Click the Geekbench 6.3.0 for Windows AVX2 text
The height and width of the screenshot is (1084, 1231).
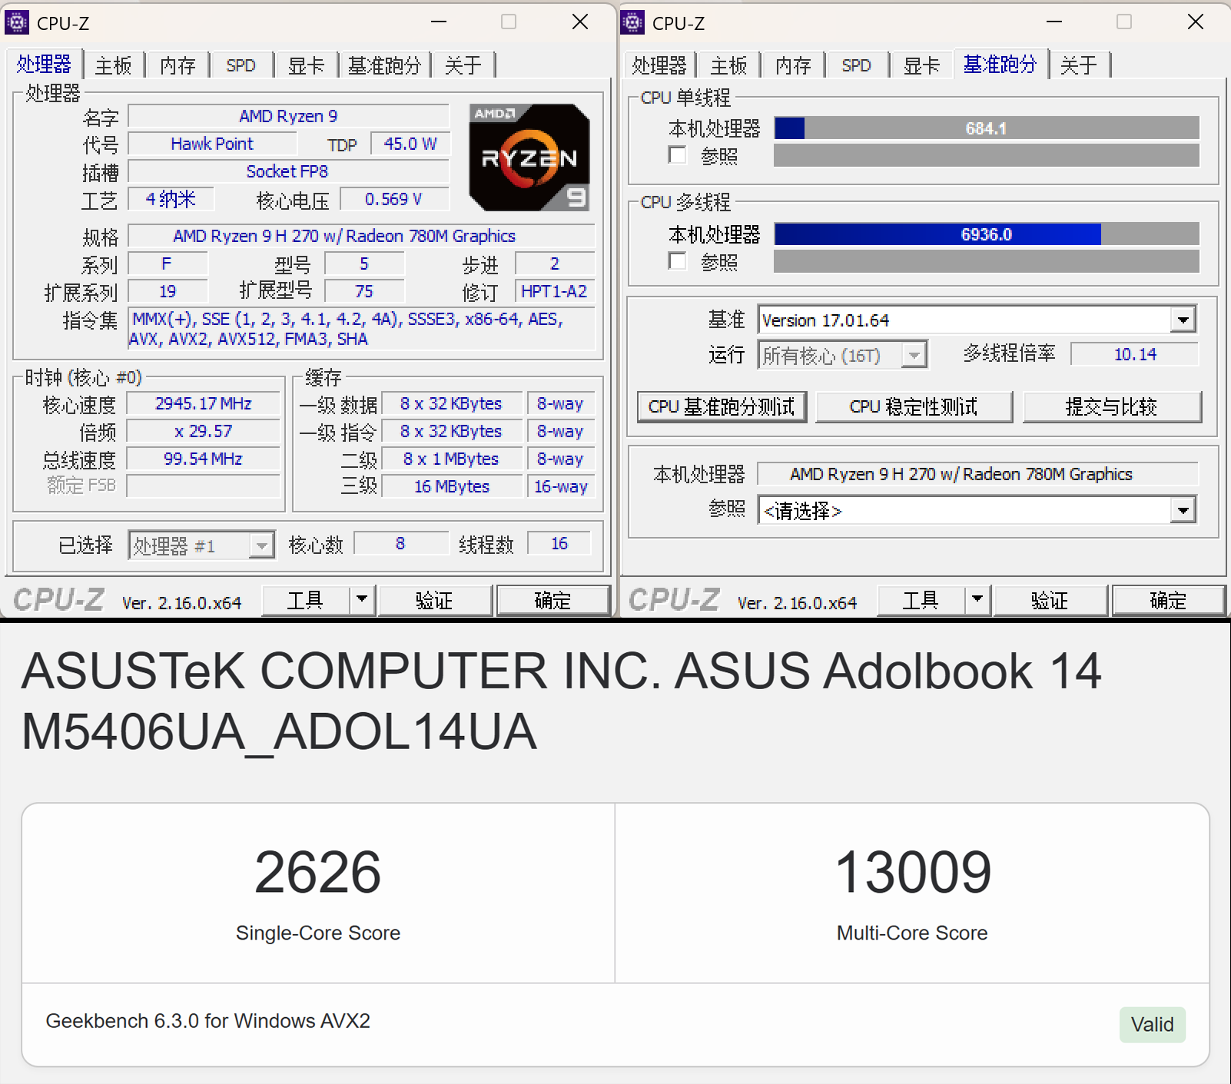coord(207,1021)
